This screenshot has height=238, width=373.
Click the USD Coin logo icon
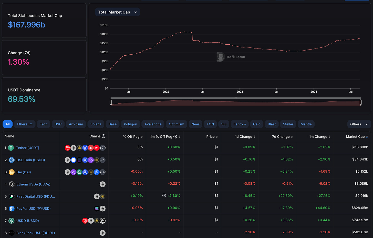click(x=12, y=160)
